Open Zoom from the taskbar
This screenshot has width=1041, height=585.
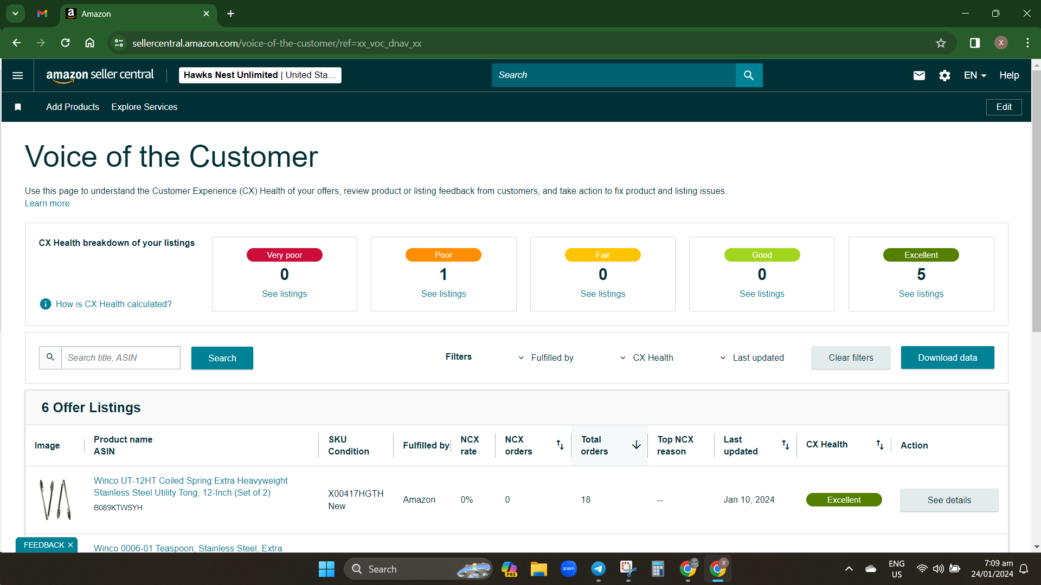point(568,569)
